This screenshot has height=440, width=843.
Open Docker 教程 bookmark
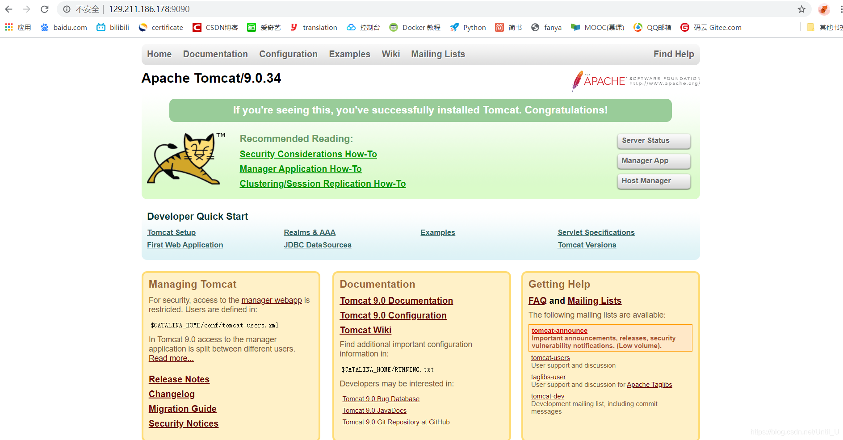pyautogui.click(x=415, y=27)
